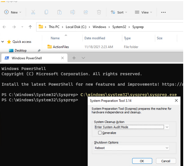Click the pin icon next to Desktop
This screenshot has width=188, height=166.
(39, 50)
